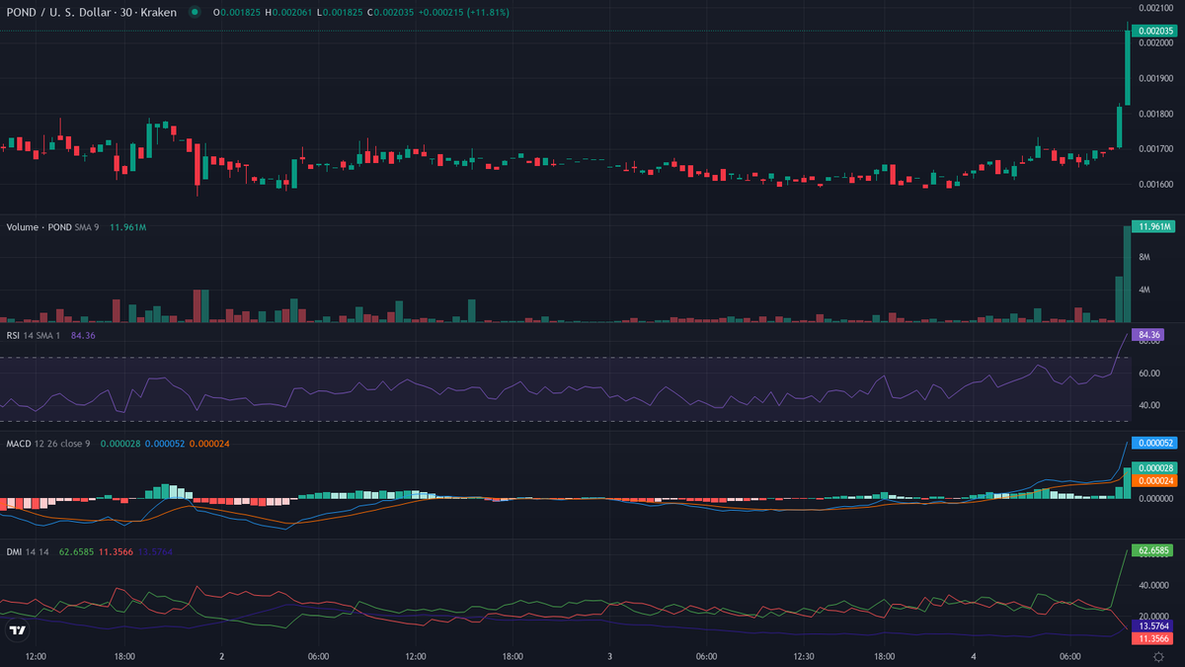Image resolution: width=1185 pixels, height=667 pixels.
Task: Click the 8M volume axis label
Action: [x=1144, y=257]
